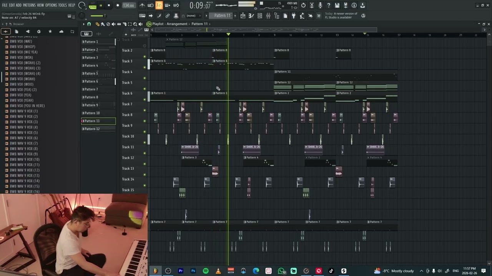Open playlist options menu arrow

point(84,24)
